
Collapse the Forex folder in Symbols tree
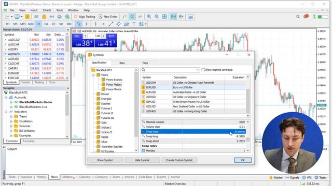pyautogui.click(x=93, y=75)
